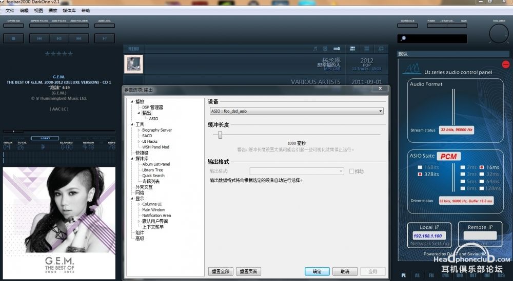This screenshot has width=513, height=281.
Task: Open the 输出格式 dropdown
Action: [297, 171]
